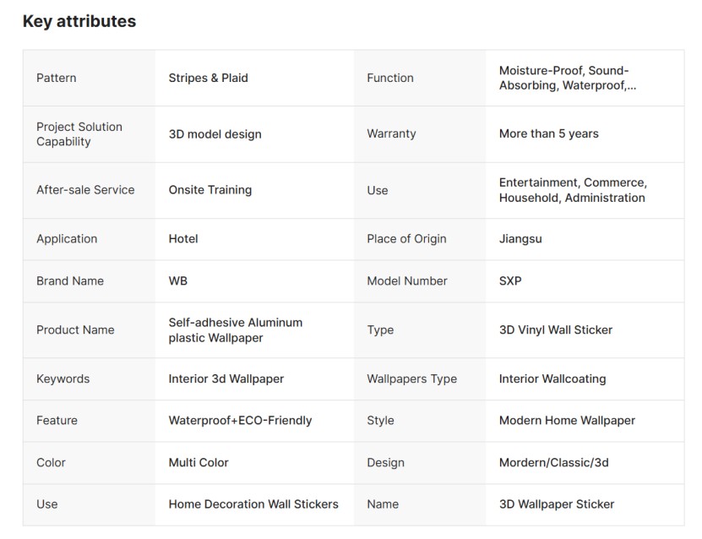Click the Interior Wallcoating value
The image size is (702, 539).
click(x=552, y=379)
